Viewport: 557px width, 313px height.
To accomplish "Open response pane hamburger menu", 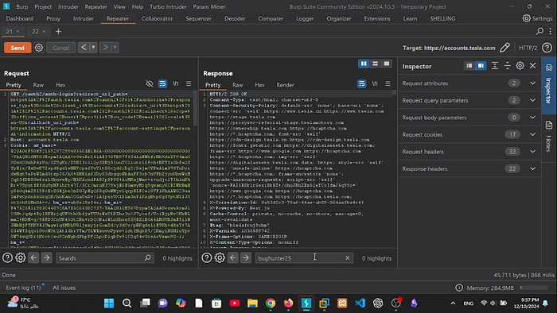I will [388, 83].
